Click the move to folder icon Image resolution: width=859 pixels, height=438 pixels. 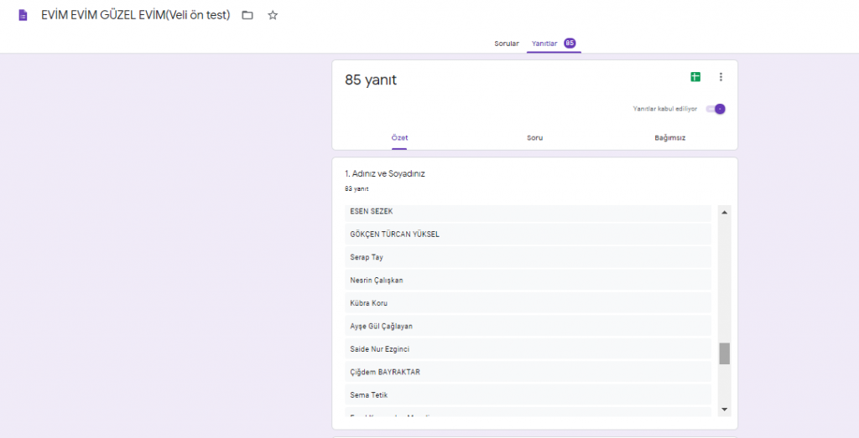point(247,15)
